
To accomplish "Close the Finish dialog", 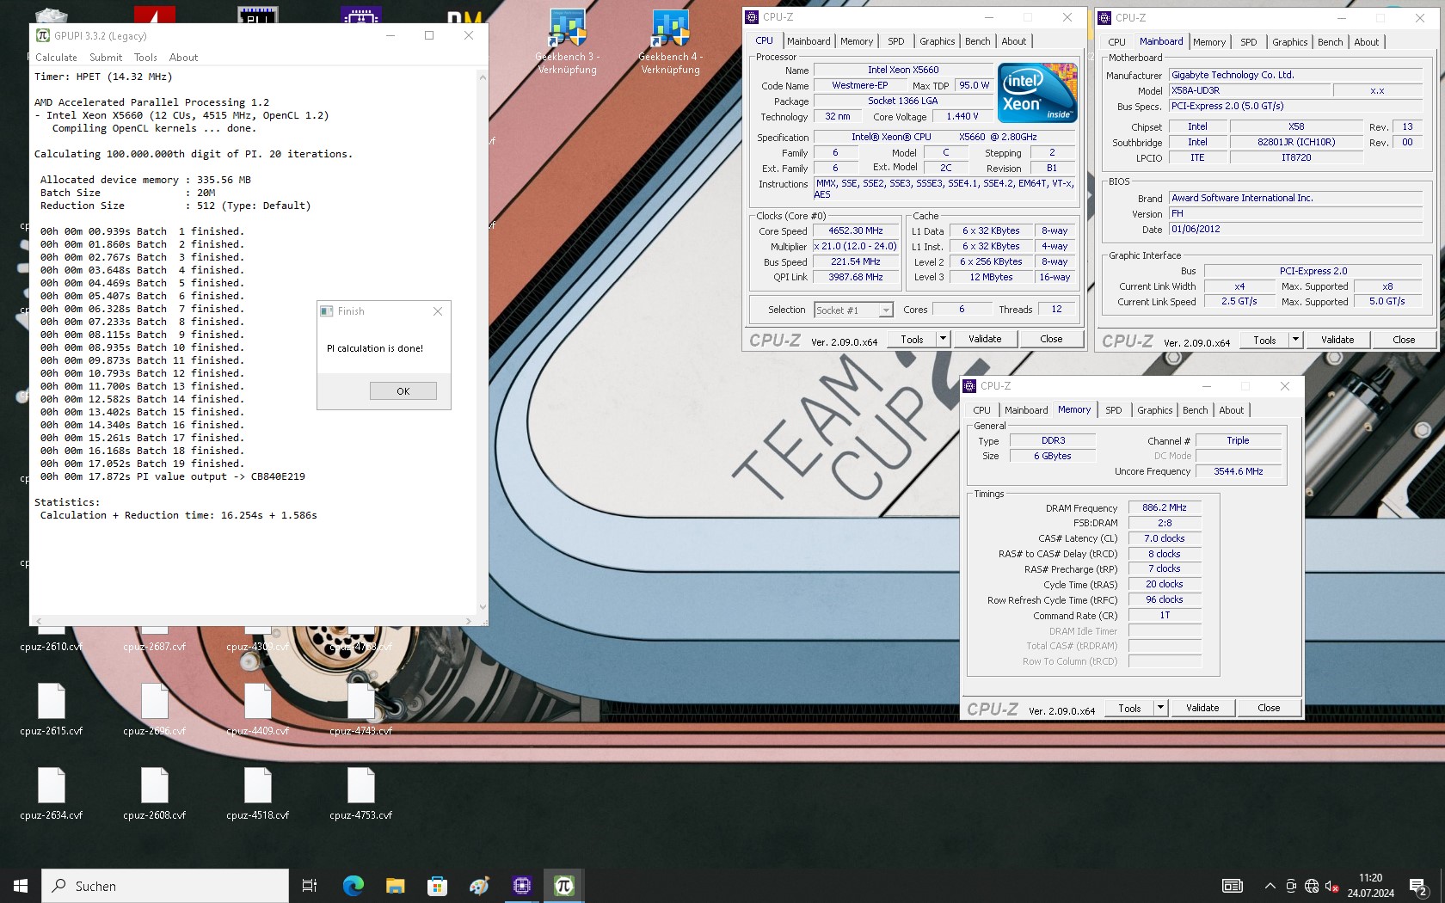I will coord(438,311).
